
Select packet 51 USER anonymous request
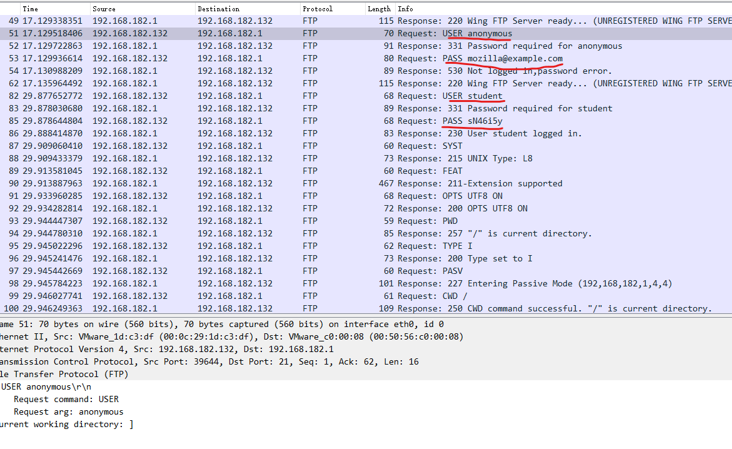pos(366,34)
